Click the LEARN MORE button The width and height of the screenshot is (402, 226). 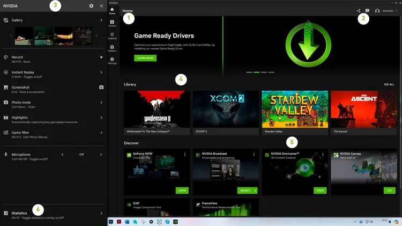click(x=145, y=58)
